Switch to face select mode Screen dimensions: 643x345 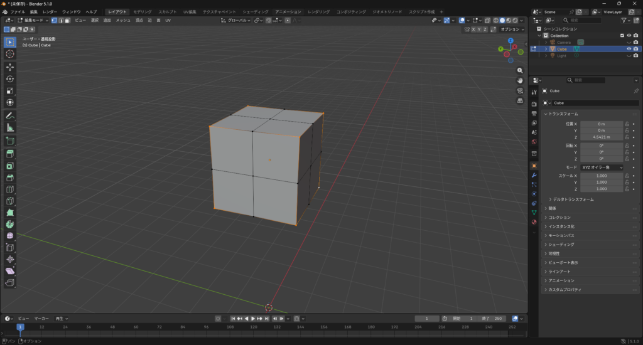67,20
